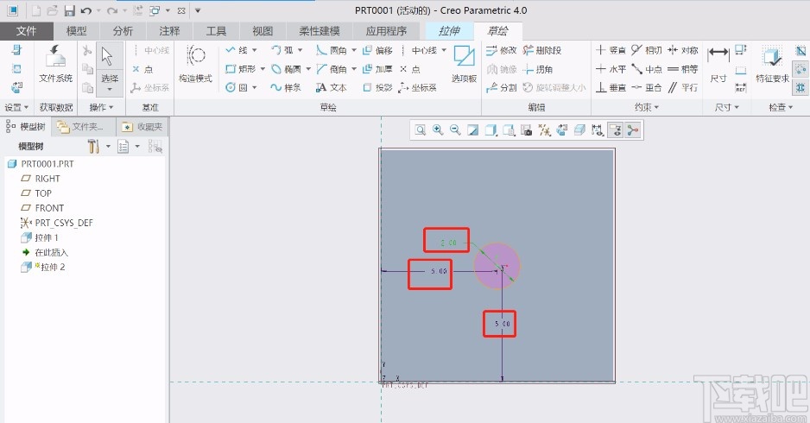Click the Refit zoom icon in view toolbar
This screenshot has width=810, height=423.
click(x=421, y=130)
